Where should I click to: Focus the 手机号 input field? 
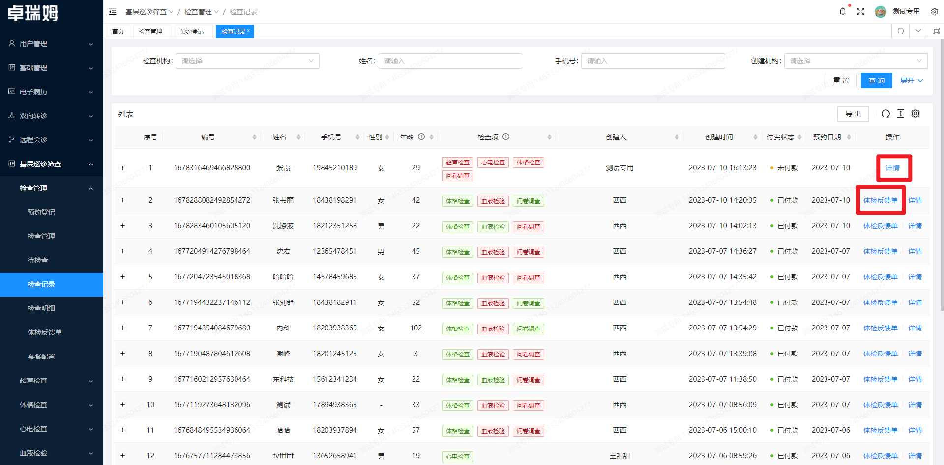pos(653,61)
